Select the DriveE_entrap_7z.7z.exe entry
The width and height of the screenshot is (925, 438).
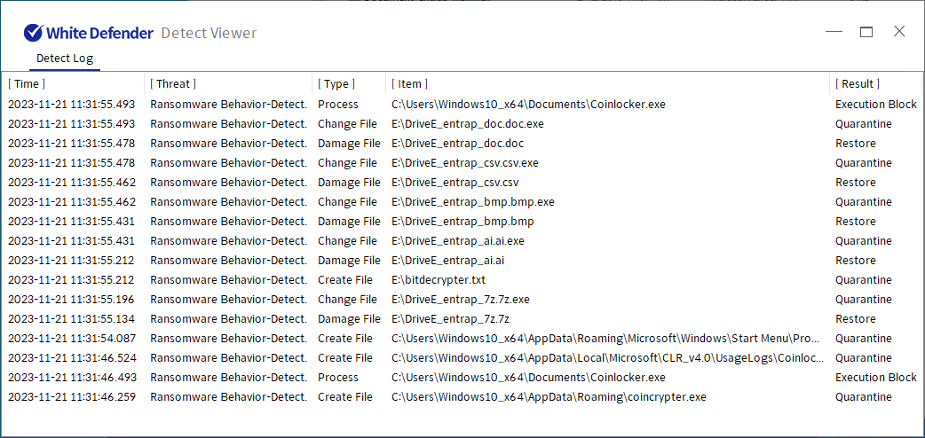tap(462, 300)
